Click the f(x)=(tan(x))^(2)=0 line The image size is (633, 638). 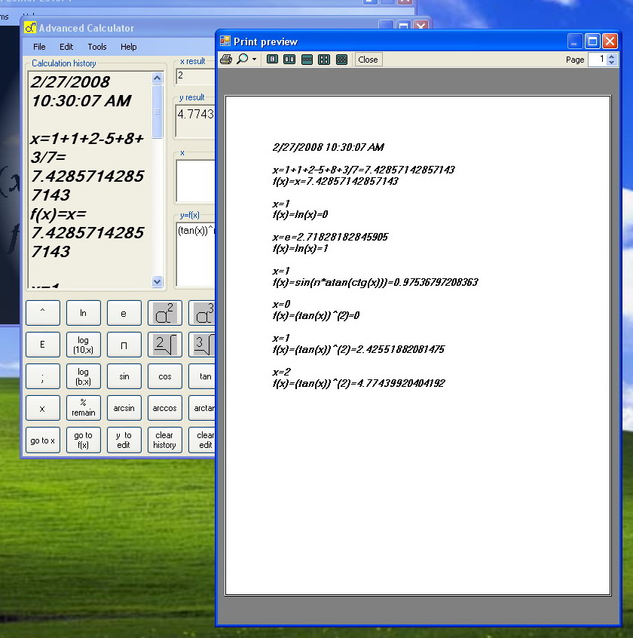click(316, 315)
